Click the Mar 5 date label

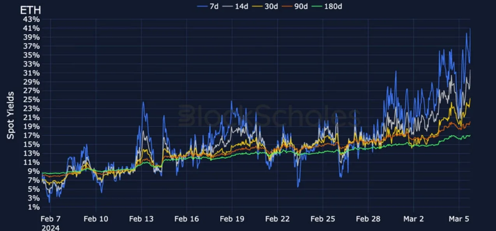tap(459, 219)
